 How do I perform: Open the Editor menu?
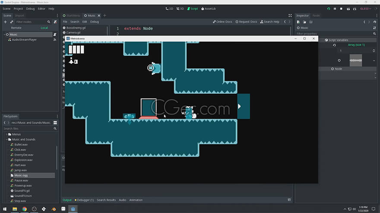(41, 9)
